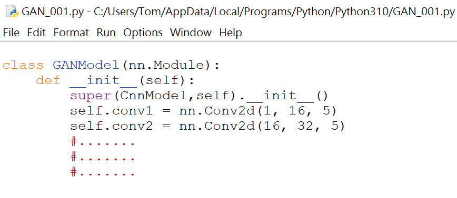
Task: Click the last red comment line
Action: click(x=103, y=173)
